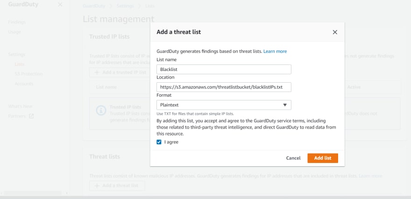The image size is (411, 199).
Task: Click plus icon of Add a threat list
Action: pos(97,185)
